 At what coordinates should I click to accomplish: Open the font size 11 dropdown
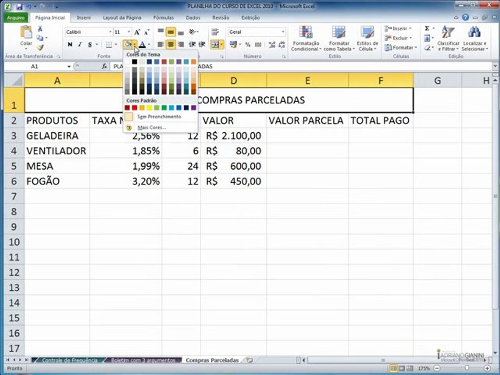[129, 32]
